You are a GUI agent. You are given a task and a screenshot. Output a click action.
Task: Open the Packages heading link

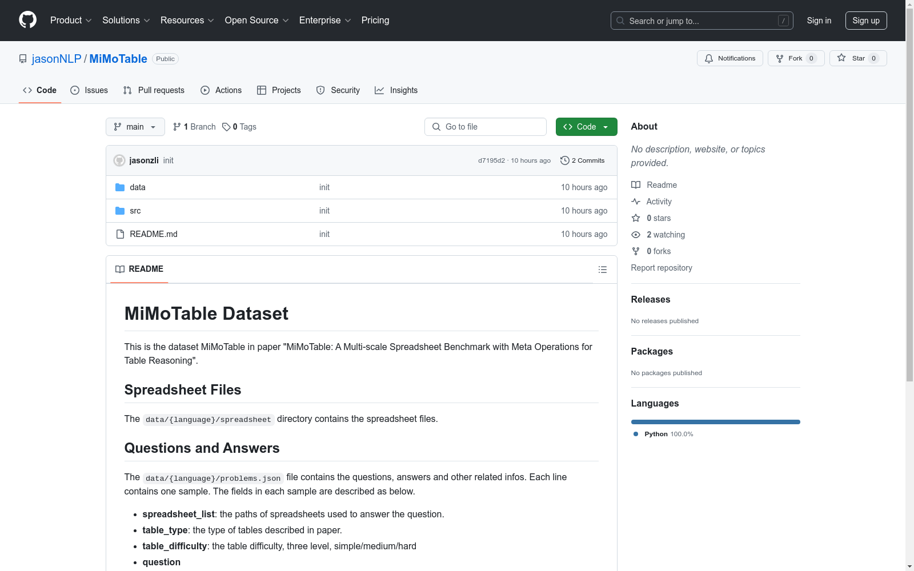652,351
